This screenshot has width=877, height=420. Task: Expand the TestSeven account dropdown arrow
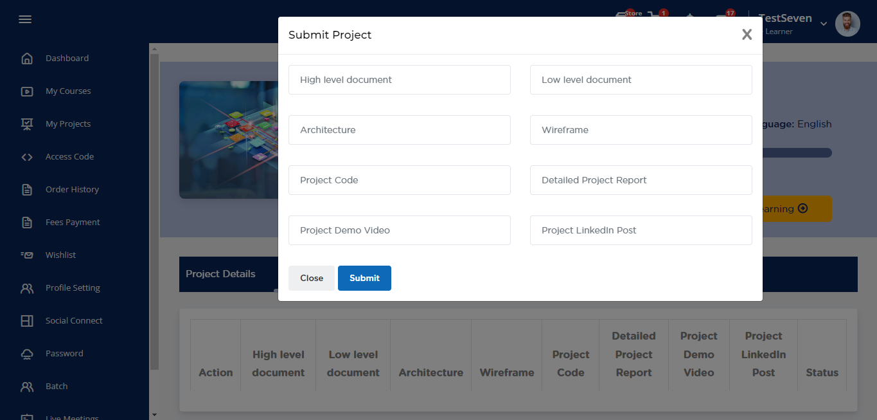click(824, 24)
